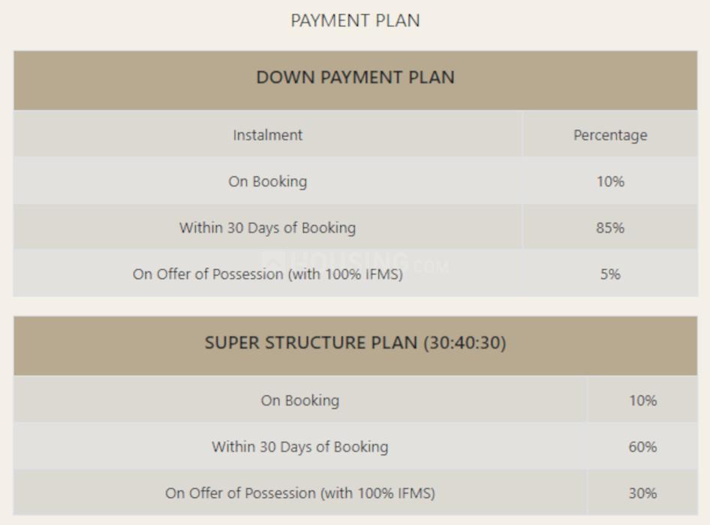This screenshot has height=525, width=710.
Task: Click the 5% percentage value
Action: (x=610, y=274)
